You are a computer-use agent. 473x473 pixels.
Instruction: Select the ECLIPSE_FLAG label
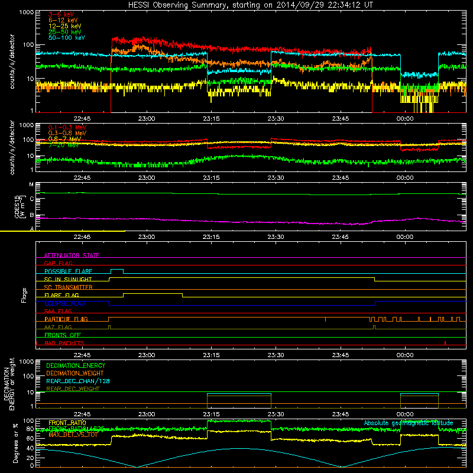pyautogui.click(x=64, y=303)
